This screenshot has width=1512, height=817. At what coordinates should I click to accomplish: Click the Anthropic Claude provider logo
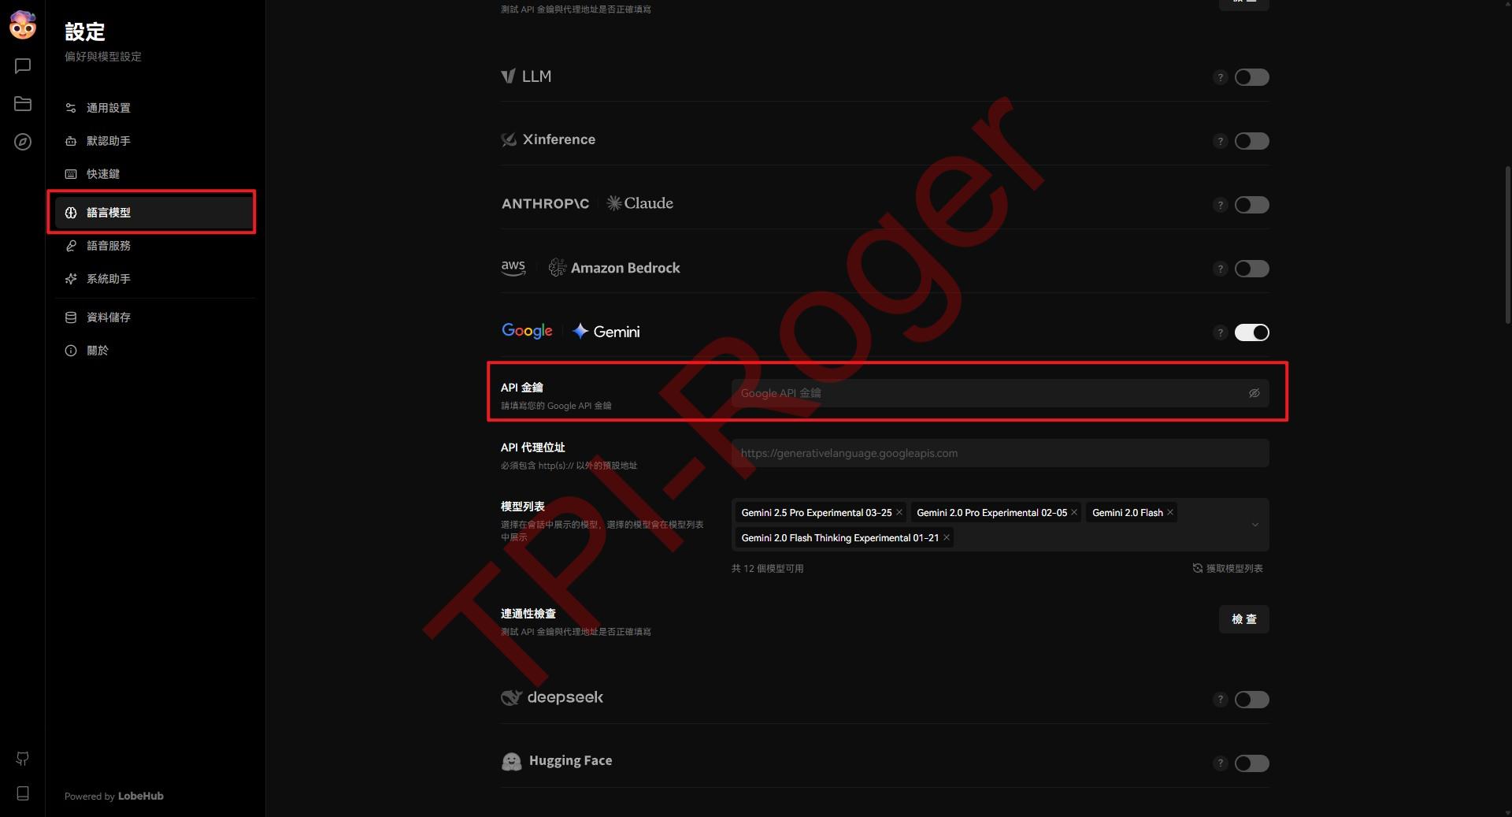[587, 203]
